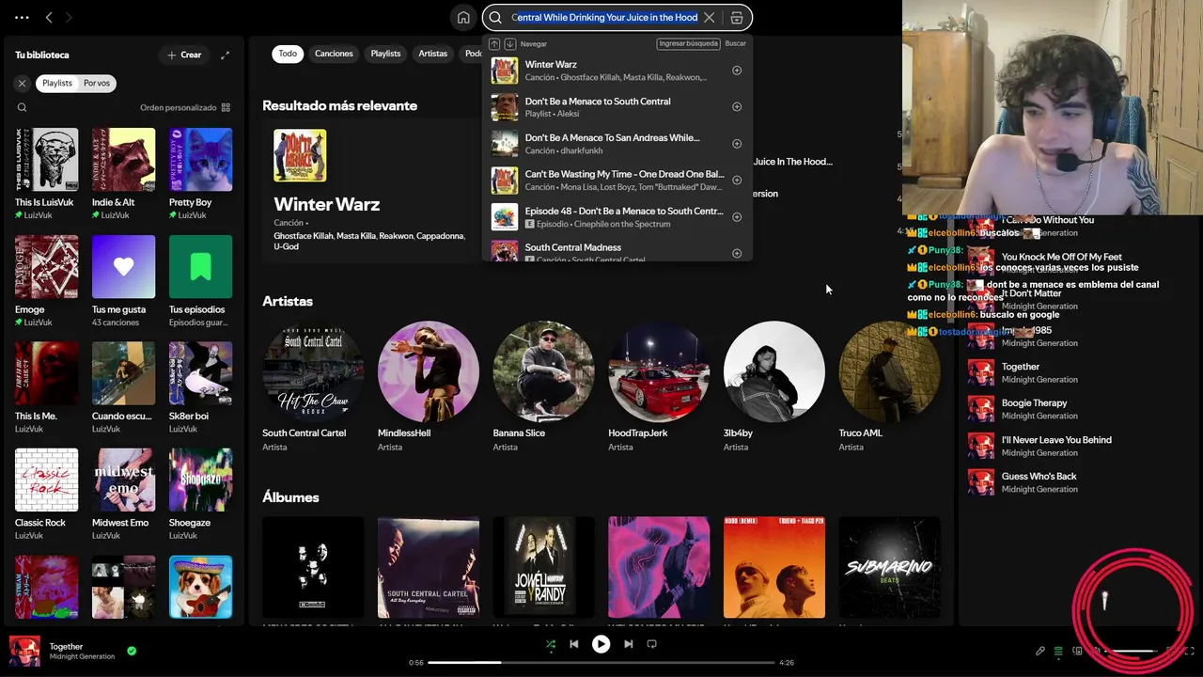Clear the search field with X icon
This screenshot has height=677, width=1203.
710,17
